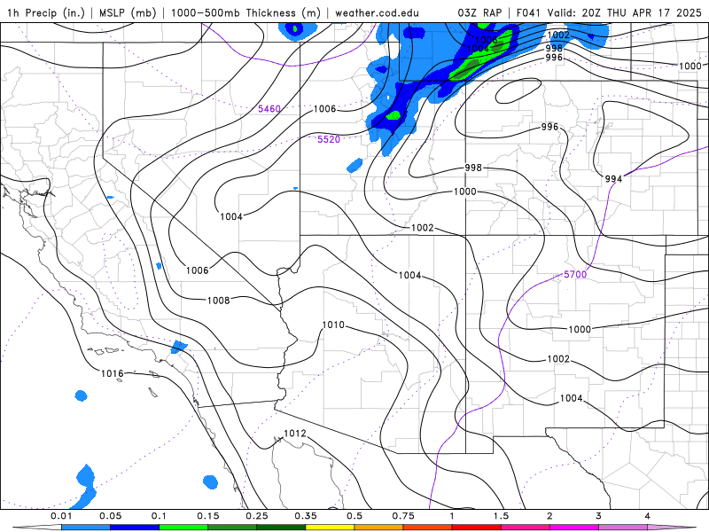709x532 pixels.
Task: Click the '0.1' legend value
Action: click(159, 516)
